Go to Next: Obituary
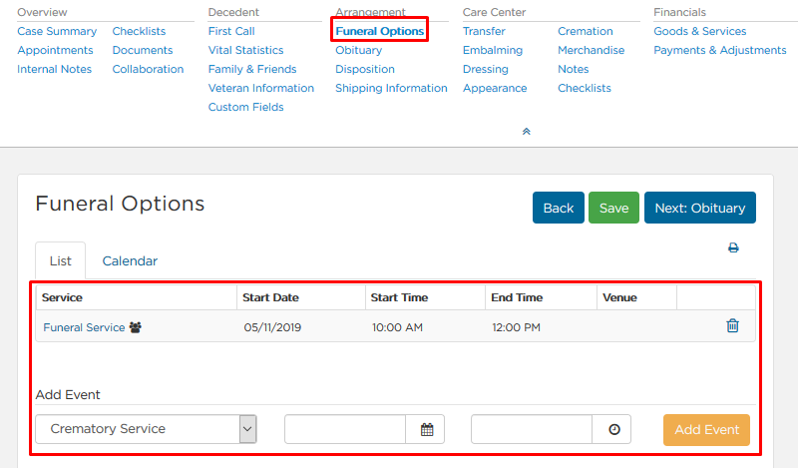 (x=700, y=208)
